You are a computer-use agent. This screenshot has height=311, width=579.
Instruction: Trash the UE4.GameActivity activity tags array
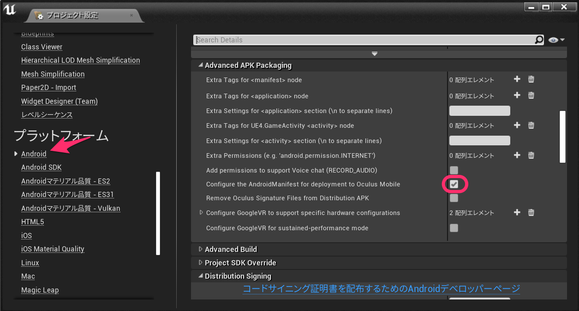click(531, 125)
